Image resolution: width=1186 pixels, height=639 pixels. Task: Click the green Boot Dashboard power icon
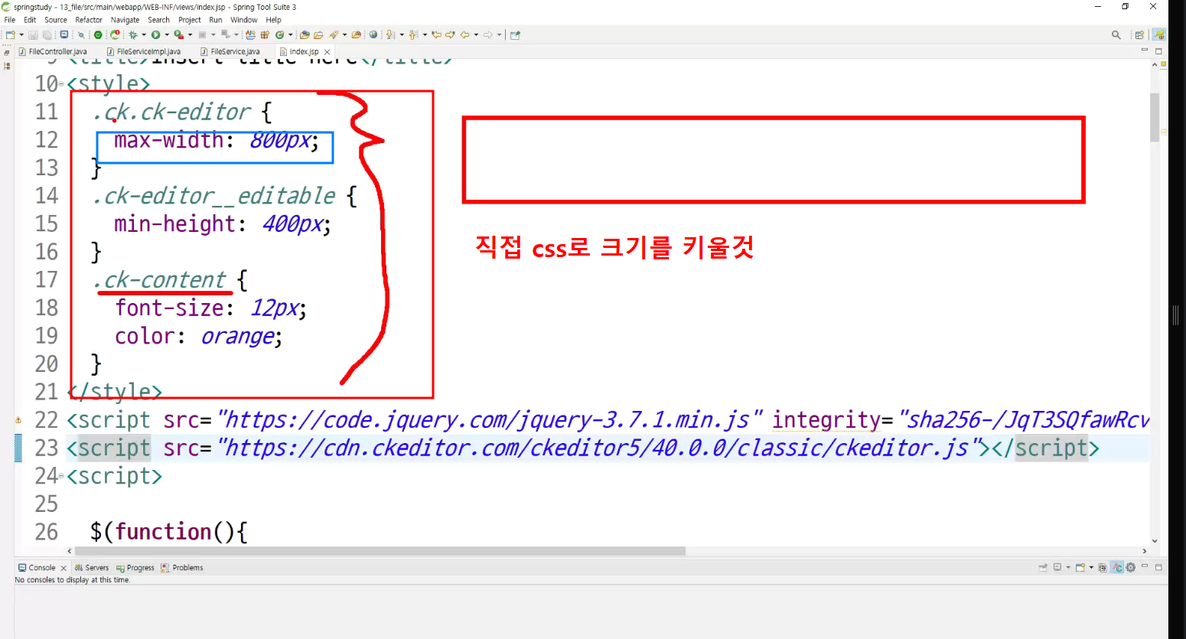[x=98, y=34]
